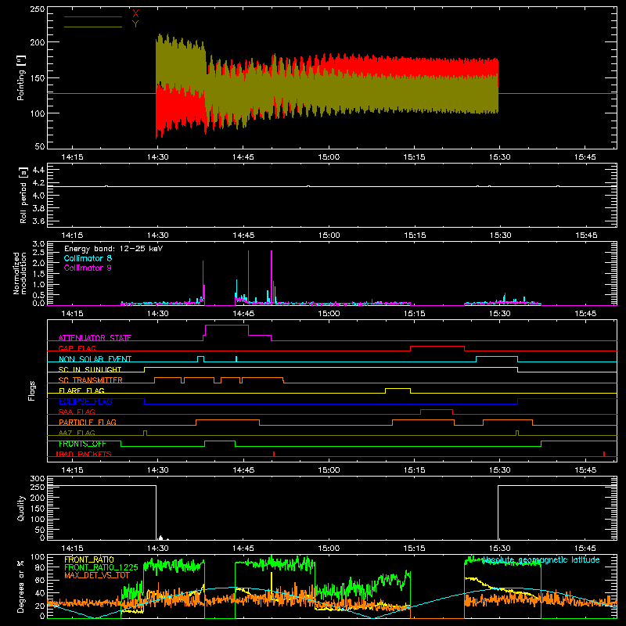The image size is (626, 626).
Task: Click the GAP_FLAG label
Action: [77, 348]
